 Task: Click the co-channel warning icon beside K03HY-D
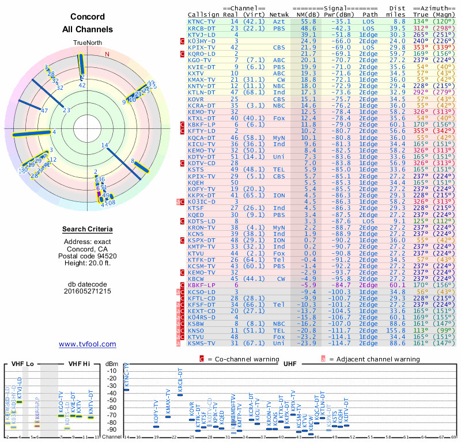pyautogui.click(x=182, y=41)
